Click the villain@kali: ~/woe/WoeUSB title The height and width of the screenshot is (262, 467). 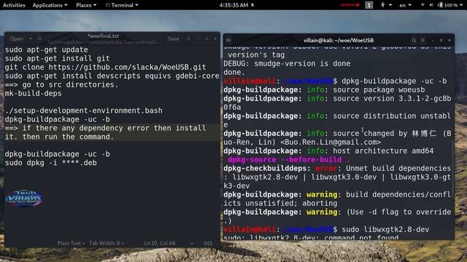tap(339, 40)
